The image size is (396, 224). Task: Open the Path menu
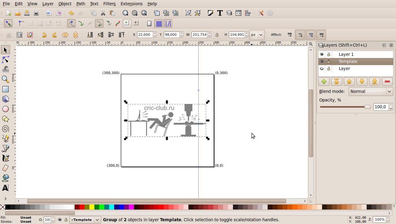[x=81, y=4]
